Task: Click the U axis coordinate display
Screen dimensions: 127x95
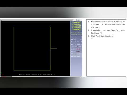Action: pos(76,27)
